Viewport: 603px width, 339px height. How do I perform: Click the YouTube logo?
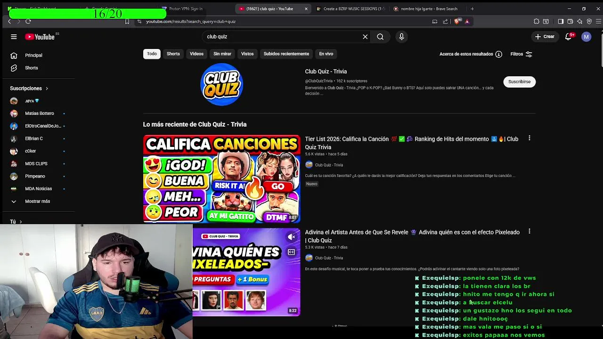point(40,37)
